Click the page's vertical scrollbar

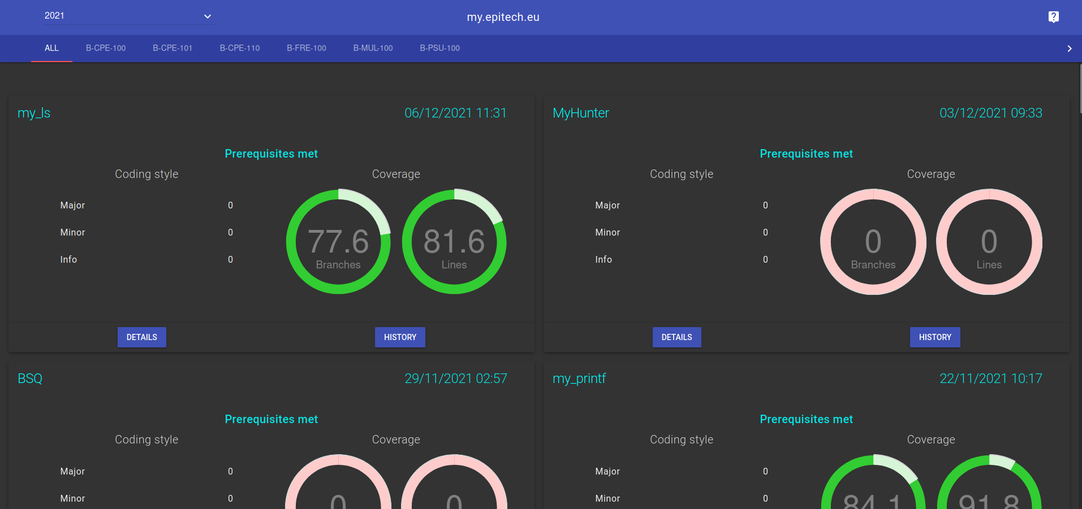pos(1079,90)
